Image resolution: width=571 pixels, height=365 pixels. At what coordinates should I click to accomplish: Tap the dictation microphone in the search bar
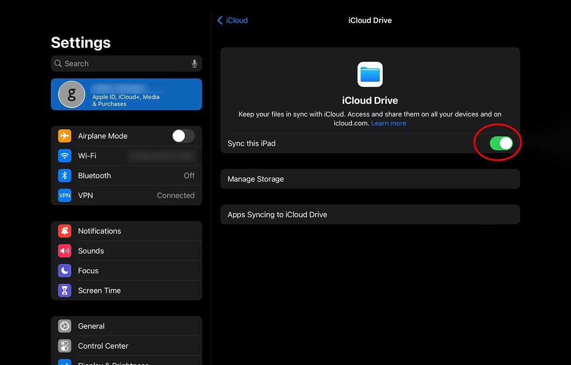point(195,63)
